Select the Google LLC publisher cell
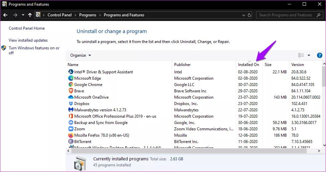The height and width of the screenshot is (172, 326). 184,85
